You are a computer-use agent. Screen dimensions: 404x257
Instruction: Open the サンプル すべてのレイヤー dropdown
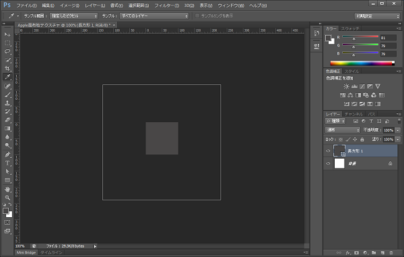click(x=154, y=16)
